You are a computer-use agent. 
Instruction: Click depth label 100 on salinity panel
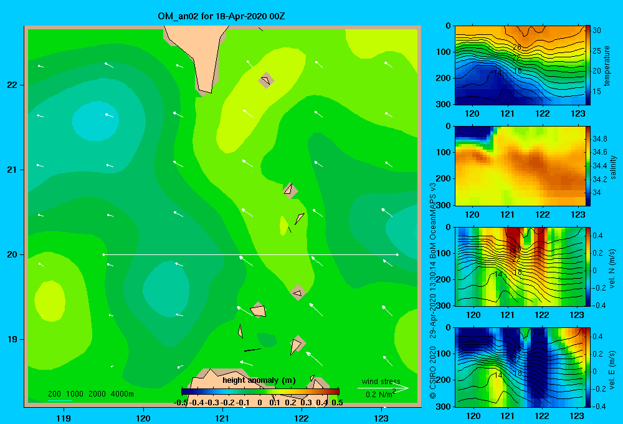pos(444,152)
